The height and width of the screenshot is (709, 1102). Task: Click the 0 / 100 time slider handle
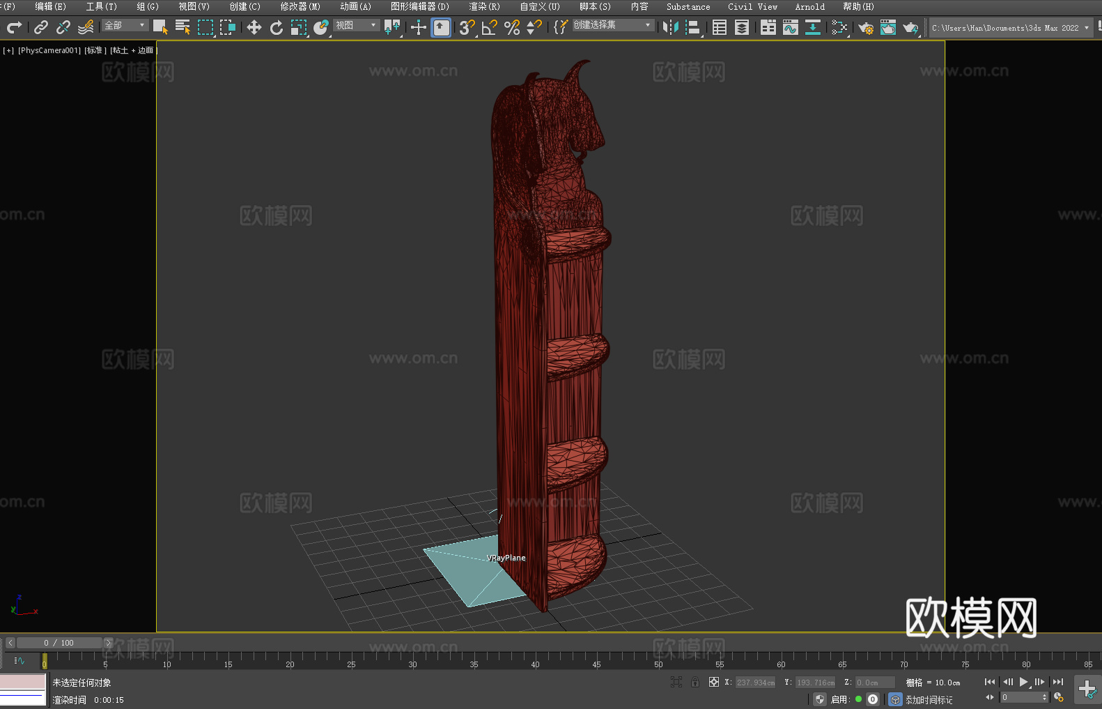coord(59,643)
